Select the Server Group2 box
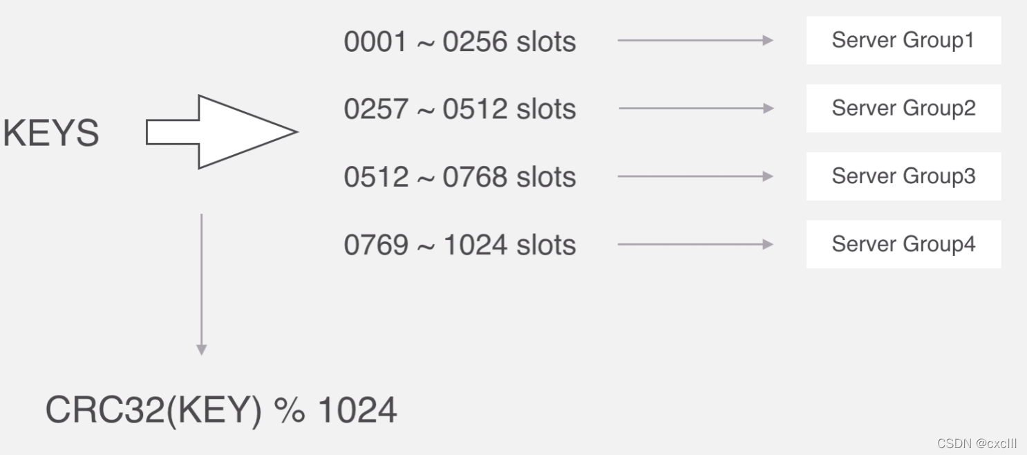 903,109
